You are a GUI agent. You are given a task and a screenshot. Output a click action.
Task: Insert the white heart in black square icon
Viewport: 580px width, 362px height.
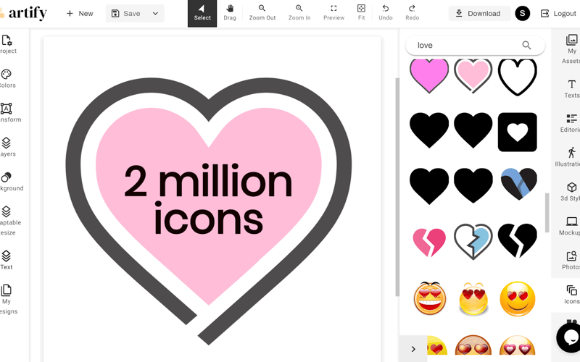pos(517,132)
